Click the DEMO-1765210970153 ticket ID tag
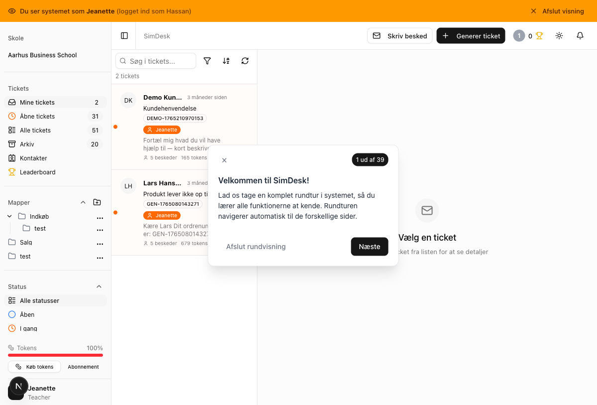The height and width of the screenshot is (405, 597). (175, 119)
